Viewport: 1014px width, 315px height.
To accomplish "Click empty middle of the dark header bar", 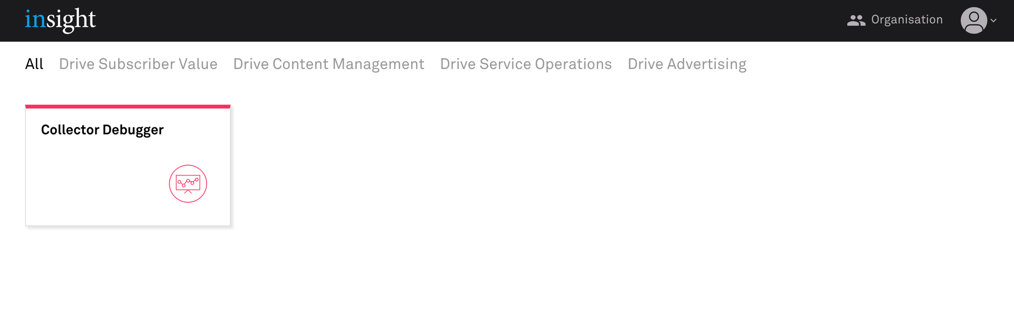I will pos(461,21).
